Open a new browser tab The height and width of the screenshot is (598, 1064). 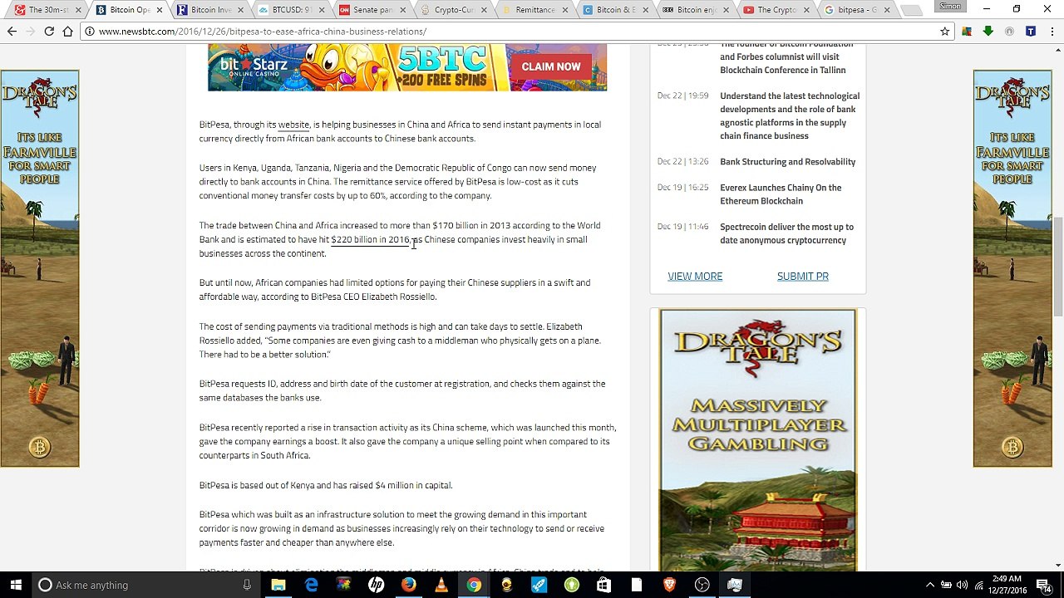tap(912, 11)
